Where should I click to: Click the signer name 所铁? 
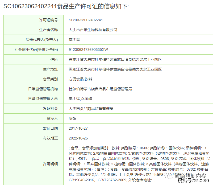[72, 118]
